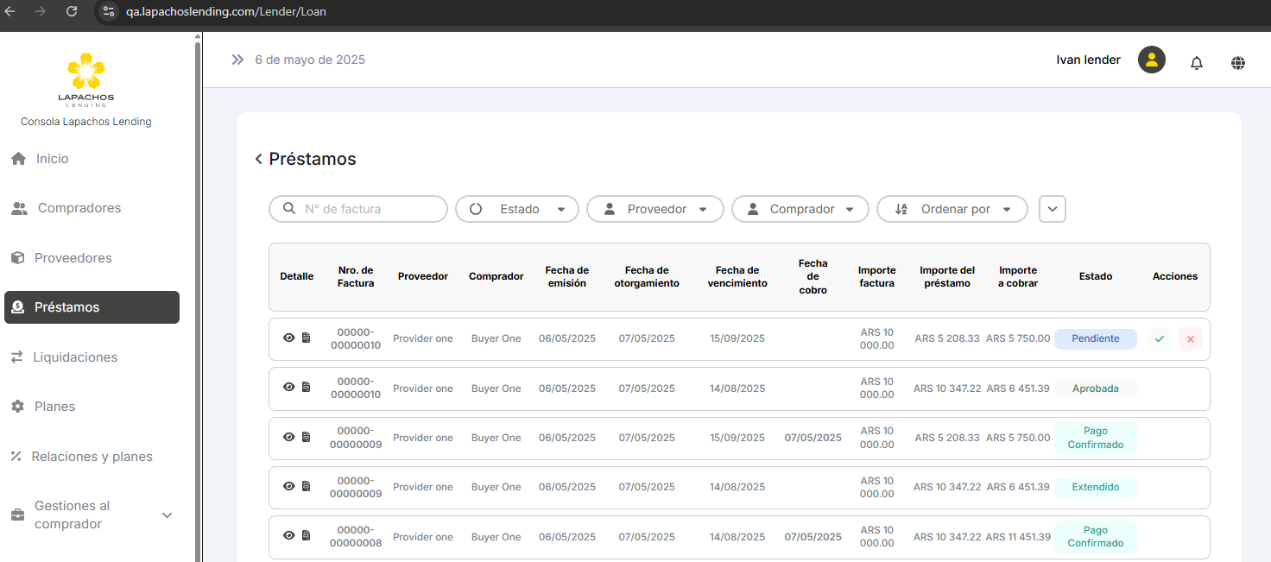The height and width of the screenshot is (562, 1271).
Task: Expand more filters chevron button
Action: pyautogui.click(x=1052, y=209)
